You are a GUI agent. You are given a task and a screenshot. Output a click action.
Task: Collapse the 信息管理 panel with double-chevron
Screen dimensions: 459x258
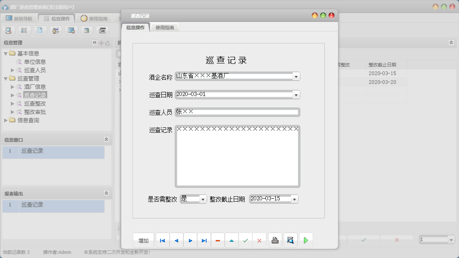pos(94,43)
